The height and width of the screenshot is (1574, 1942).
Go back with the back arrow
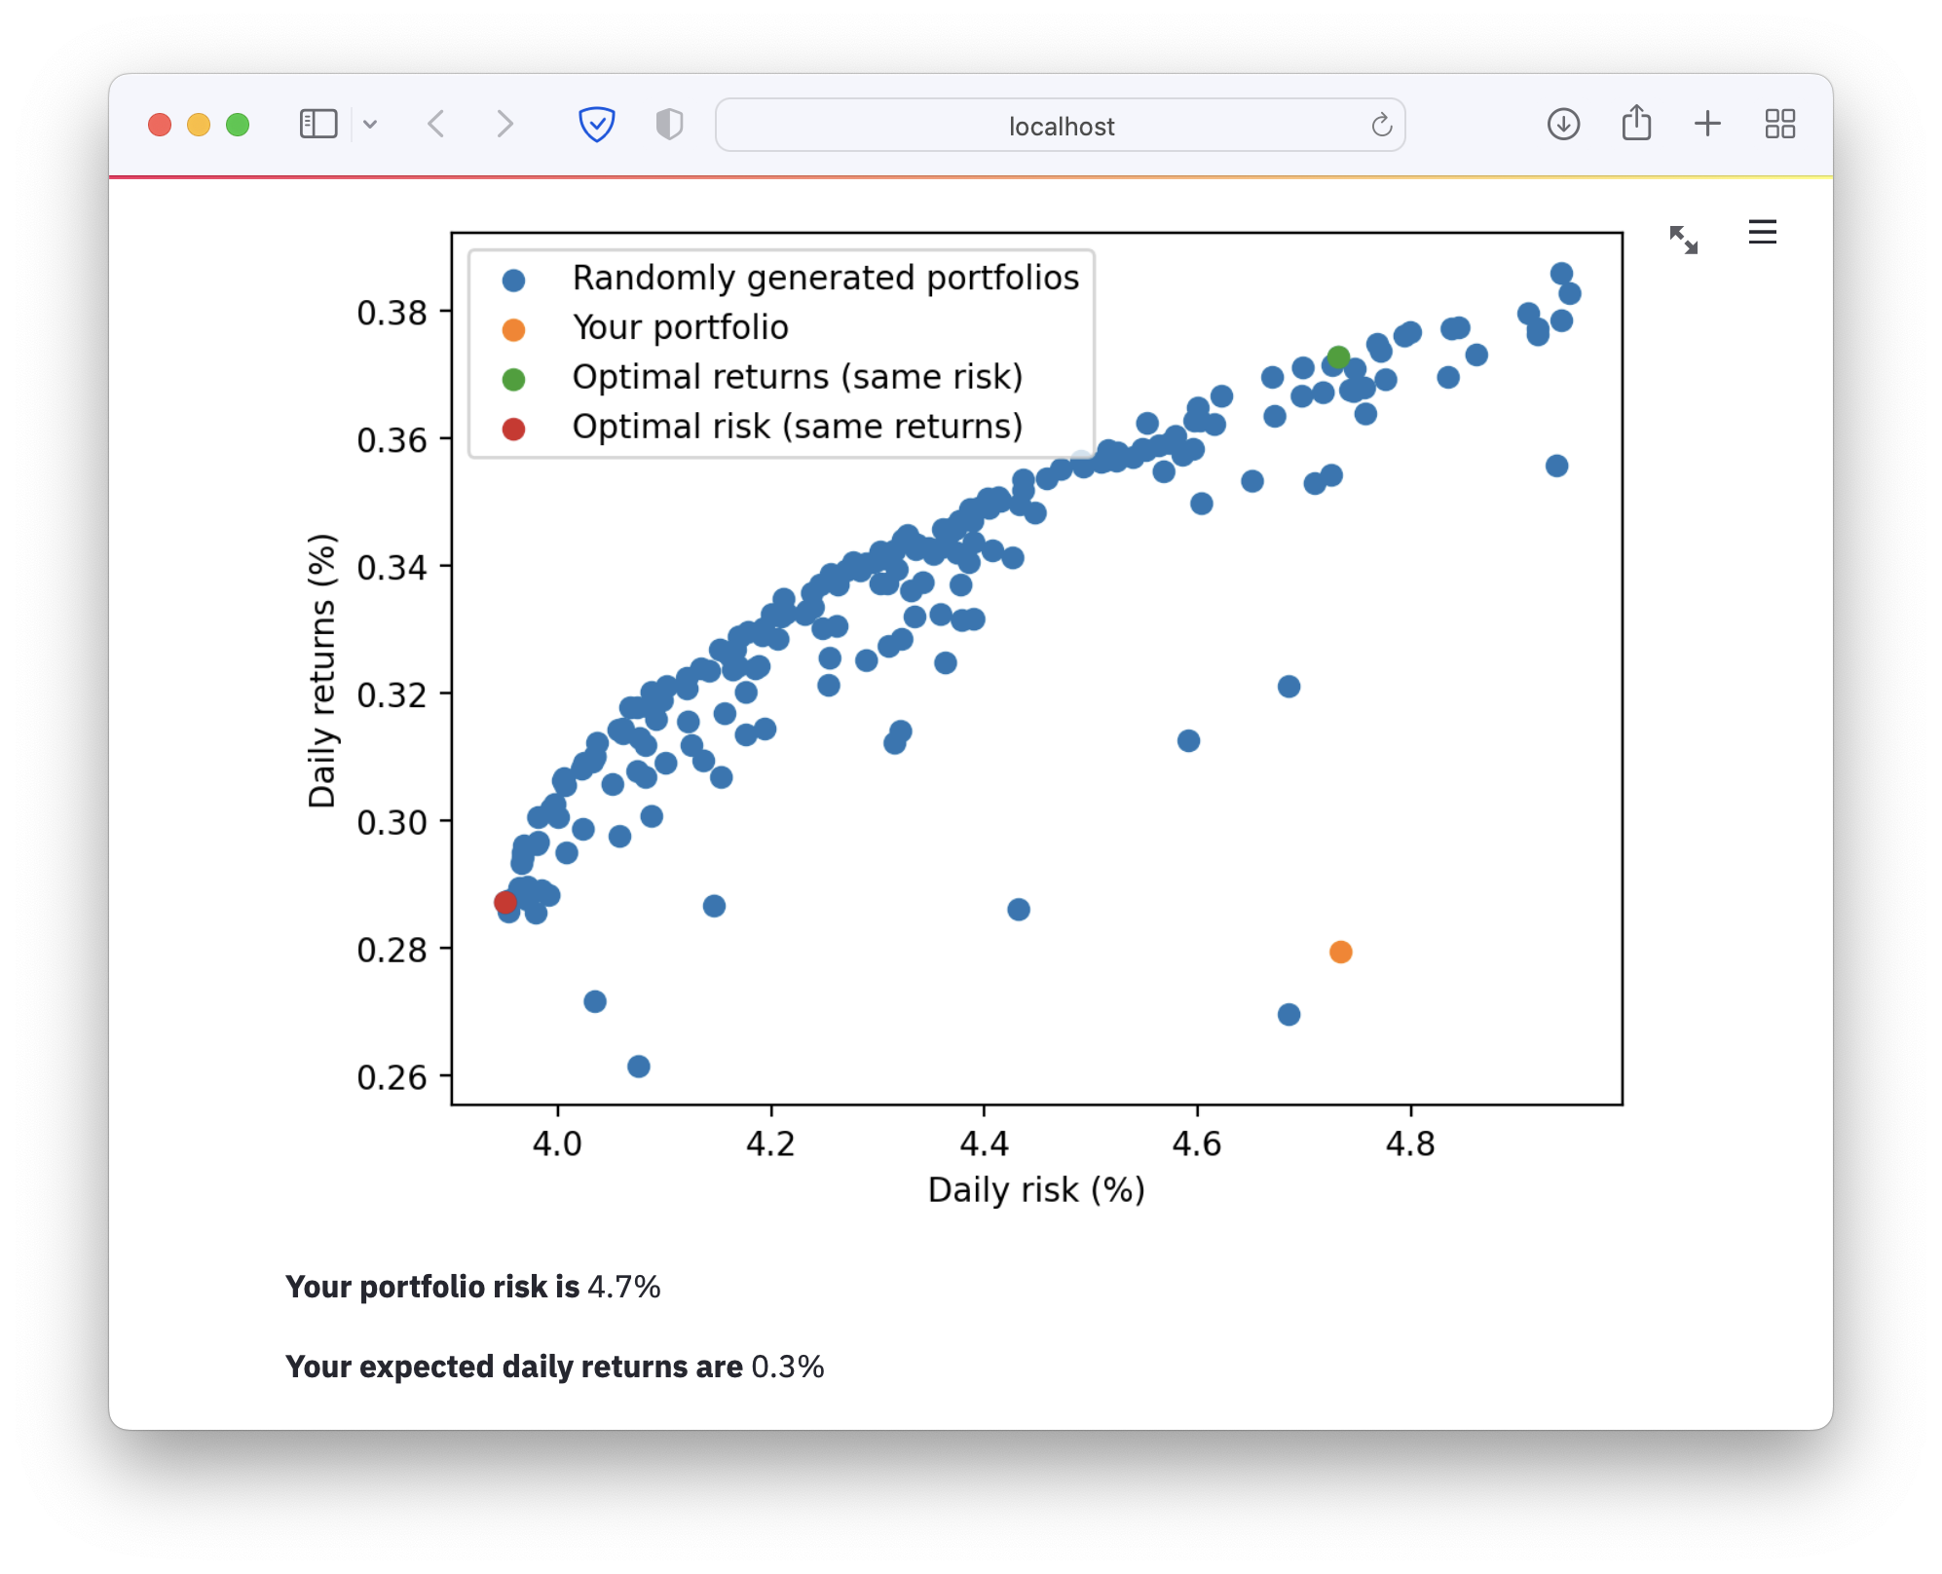pos(436,125)
